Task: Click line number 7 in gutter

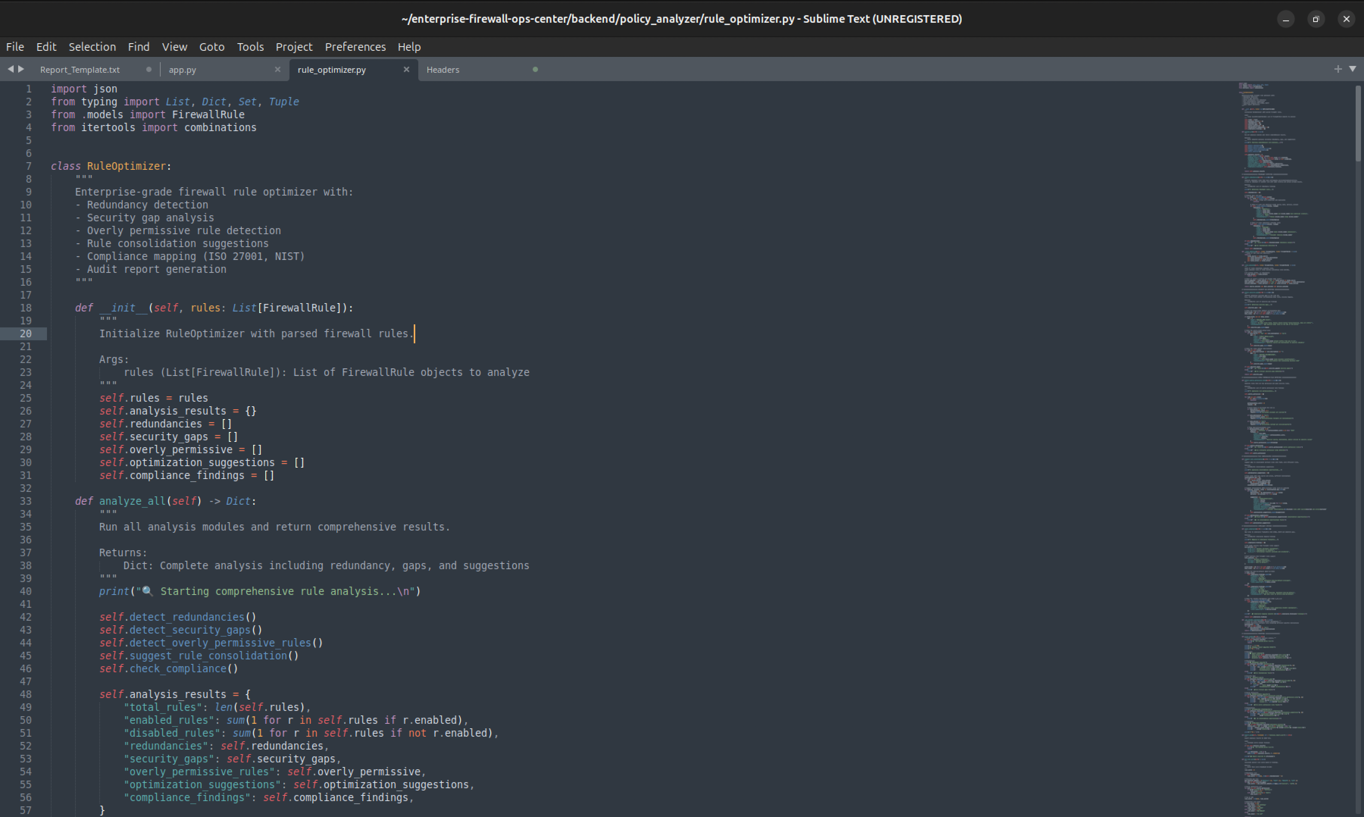Action: (x=28, y=166)
